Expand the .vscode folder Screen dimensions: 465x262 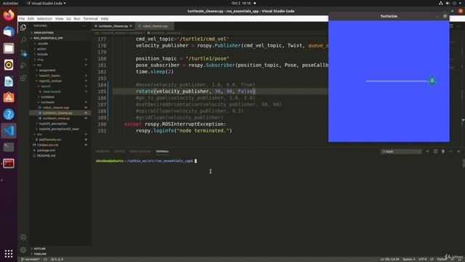(x=43, y=44)
